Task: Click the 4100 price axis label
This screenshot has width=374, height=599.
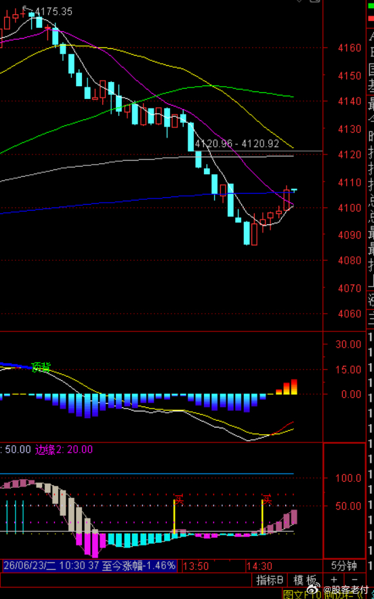Action: pyautogui.click(x=348, y=208)
